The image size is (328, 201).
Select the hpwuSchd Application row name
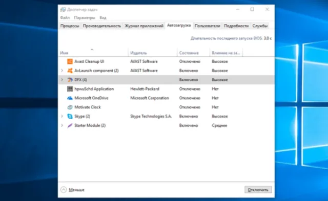(94, 89)
